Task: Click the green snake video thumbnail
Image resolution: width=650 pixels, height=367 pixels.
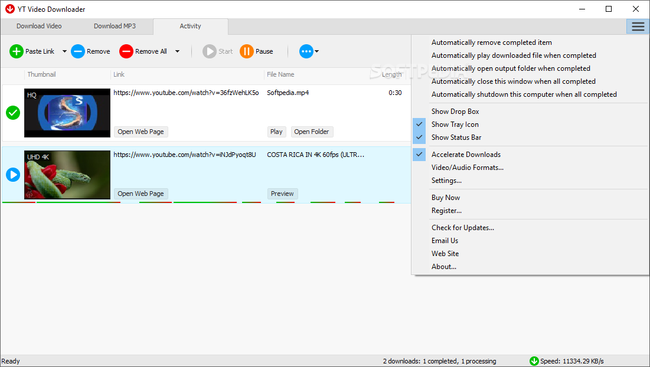Action: tap(67, 175)
